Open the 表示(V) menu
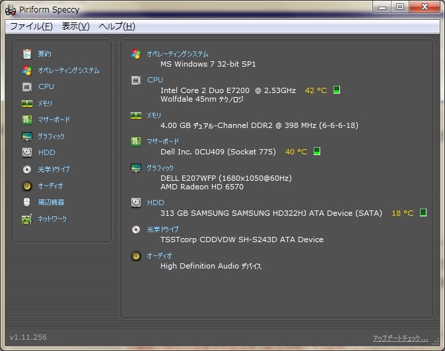 [75, 26]
